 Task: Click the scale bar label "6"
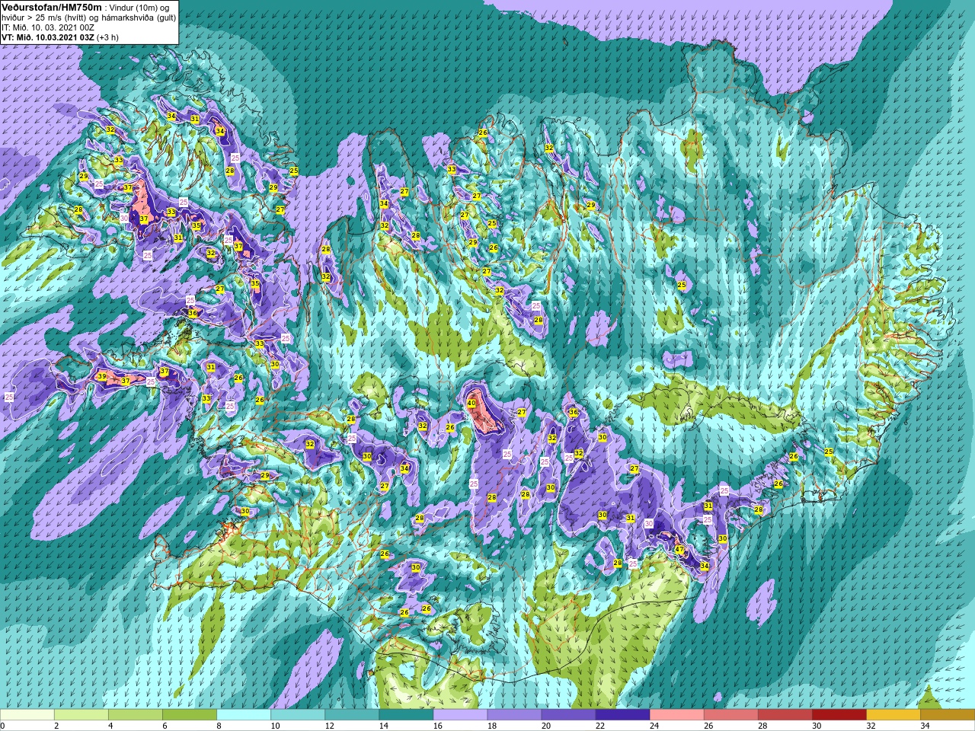point(164,726)
